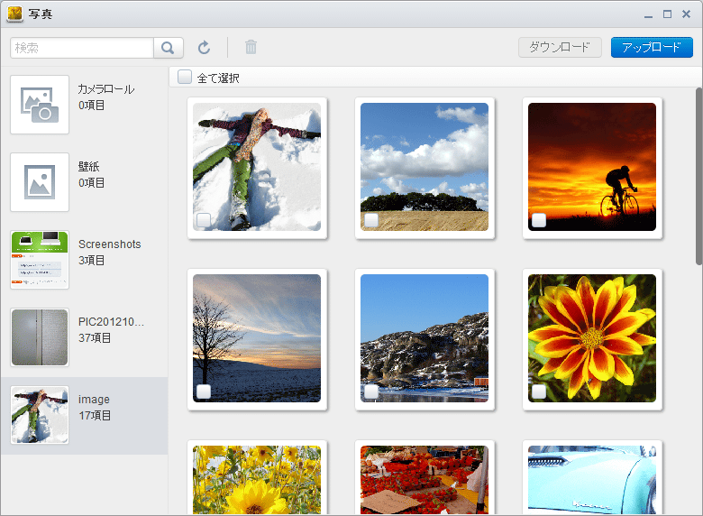Check the rocky snowy hill photo checkbox

[371, 392]
